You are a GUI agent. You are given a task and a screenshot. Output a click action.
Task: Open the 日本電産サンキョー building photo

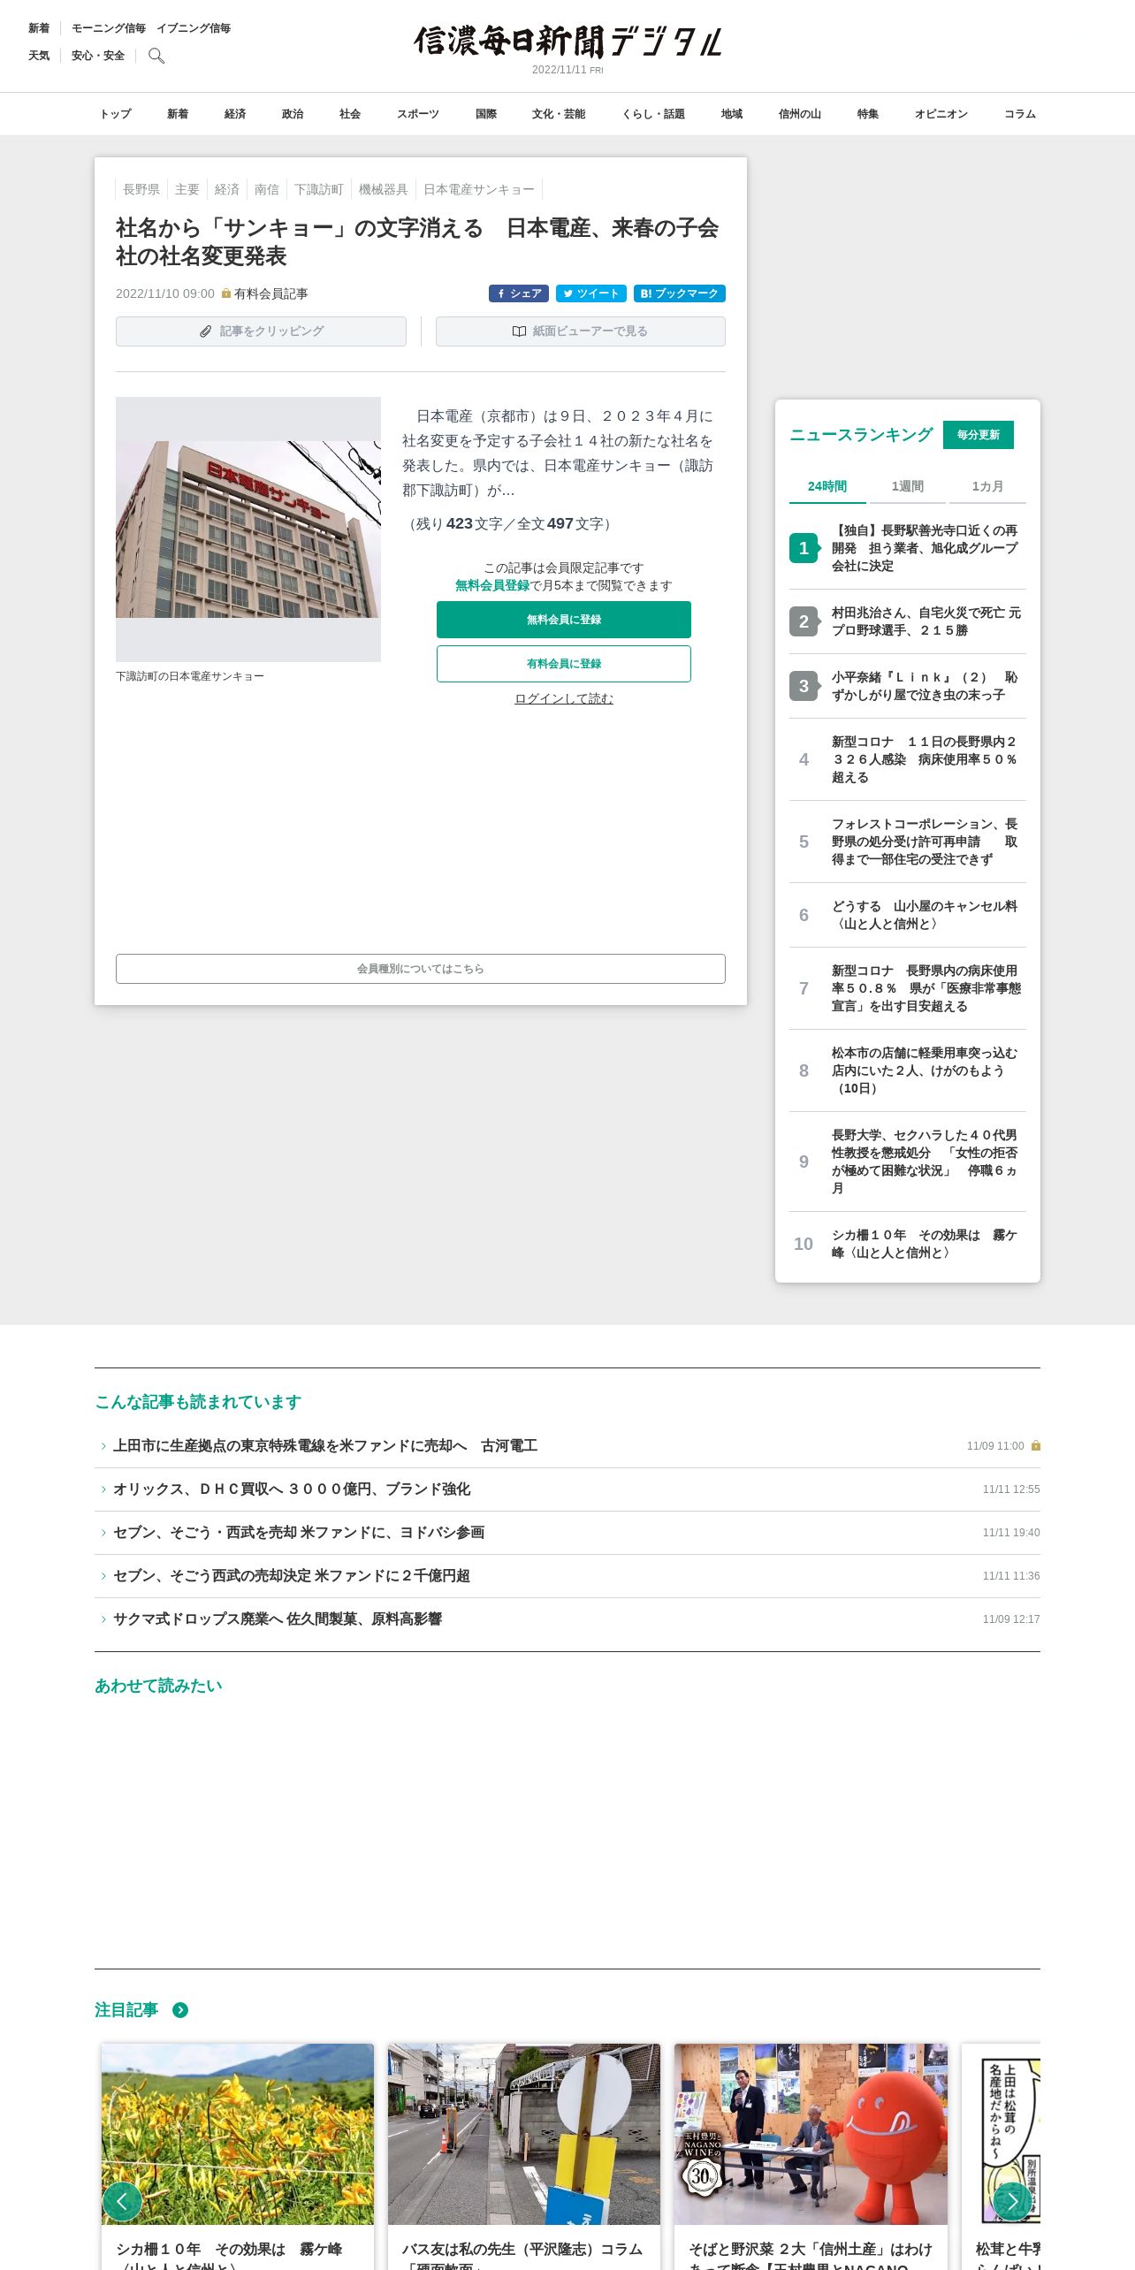(x=248, y=529)
